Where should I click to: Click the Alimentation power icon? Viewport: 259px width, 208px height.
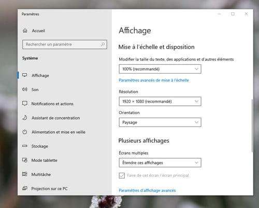[25, 132]
